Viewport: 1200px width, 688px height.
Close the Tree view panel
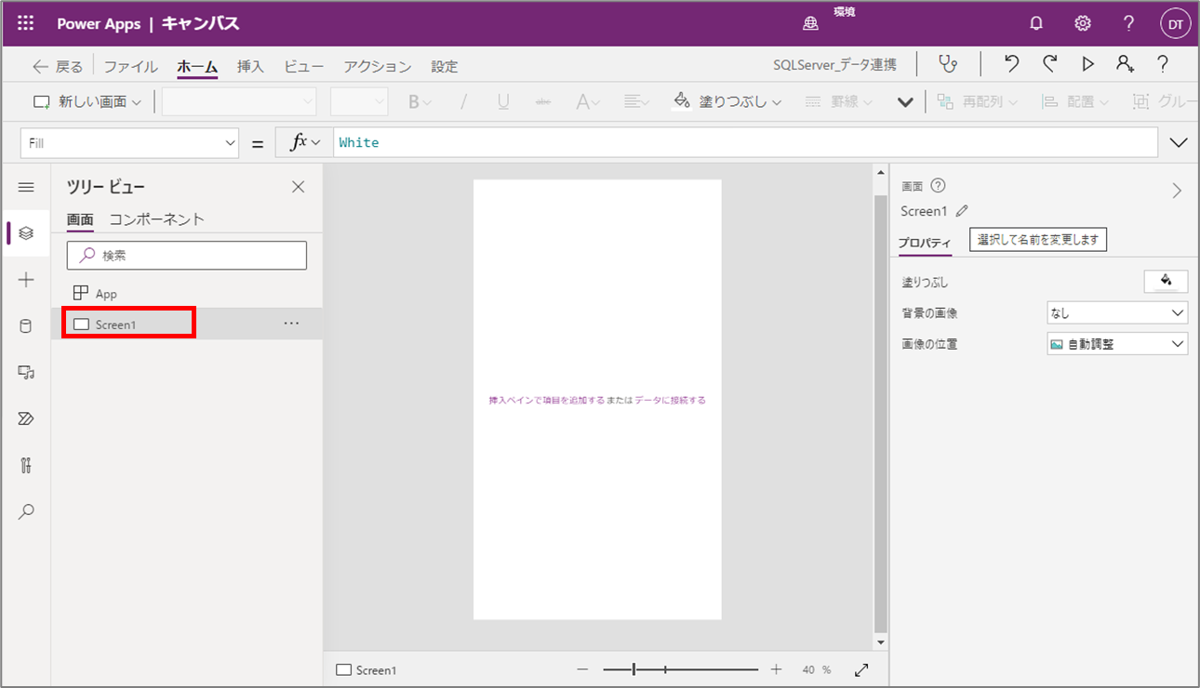[x=299, y=187]
